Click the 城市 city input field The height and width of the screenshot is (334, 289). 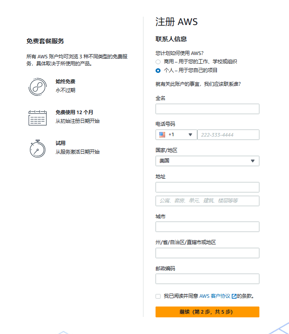(x=207, y=227)
